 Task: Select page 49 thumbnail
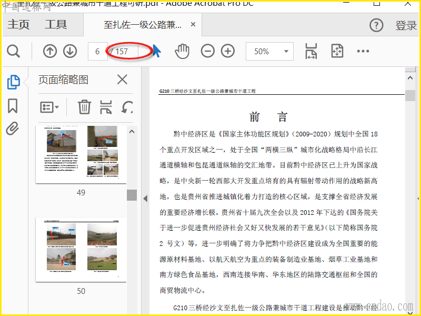[x=81, y=154]
